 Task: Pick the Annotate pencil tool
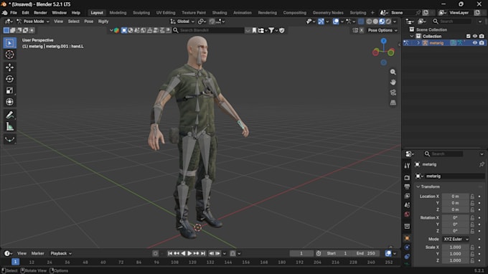(9, 115)
